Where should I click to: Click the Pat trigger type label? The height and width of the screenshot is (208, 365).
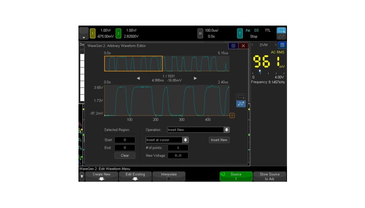click(x=248, y=30)
